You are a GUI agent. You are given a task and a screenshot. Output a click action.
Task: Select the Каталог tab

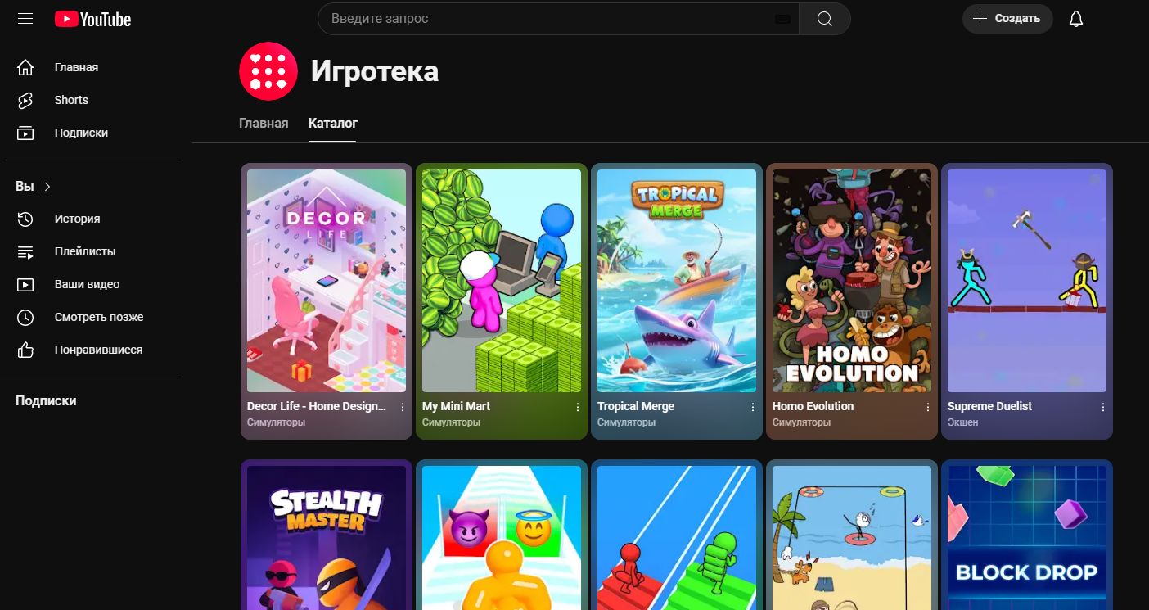332,123
